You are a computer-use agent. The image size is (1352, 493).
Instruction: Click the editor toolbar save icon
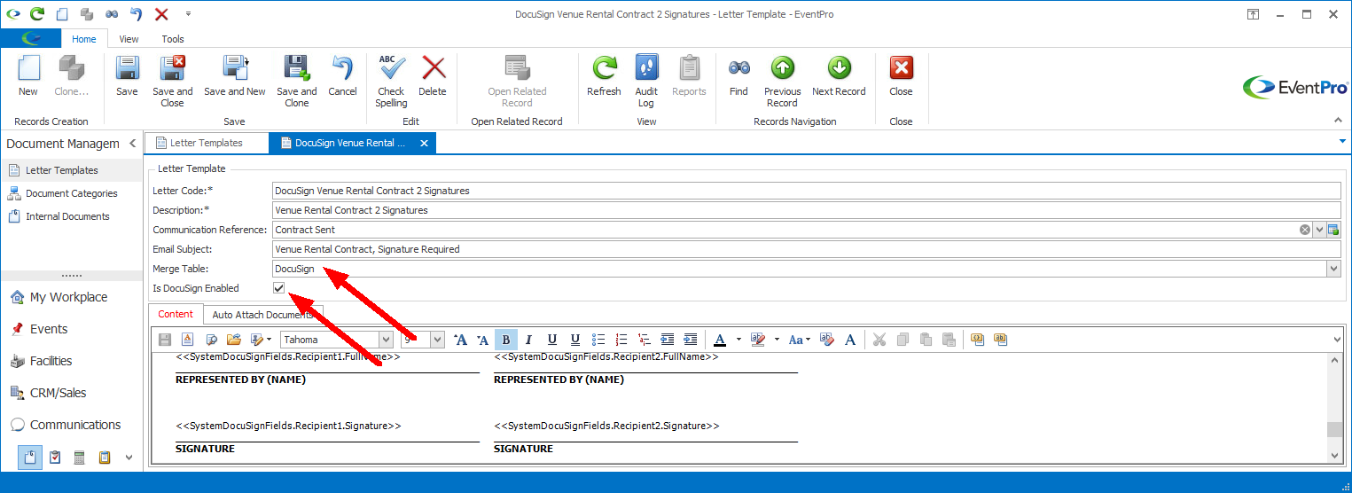click(164, 340)
